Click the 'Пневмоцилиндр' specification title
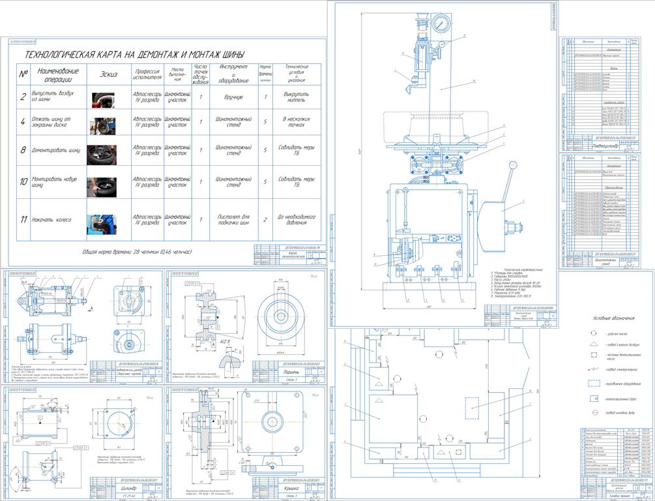 pyautogui.click(x=605, y=146)
